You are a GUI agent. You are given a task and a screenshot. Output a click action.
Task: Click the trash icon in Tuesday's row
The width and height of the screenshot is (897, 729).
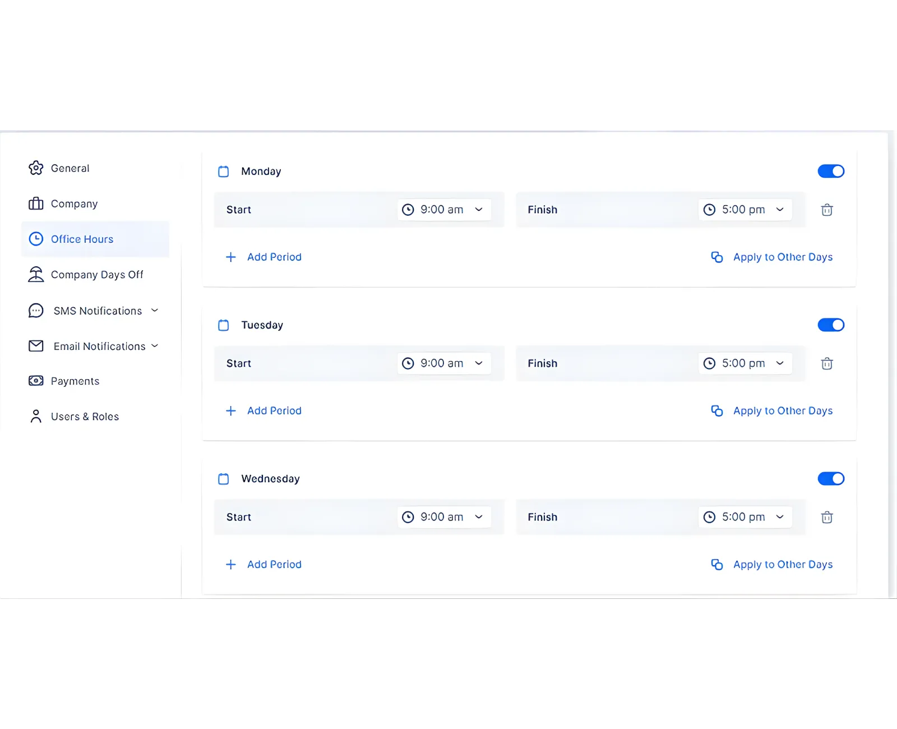pos(826,363)
